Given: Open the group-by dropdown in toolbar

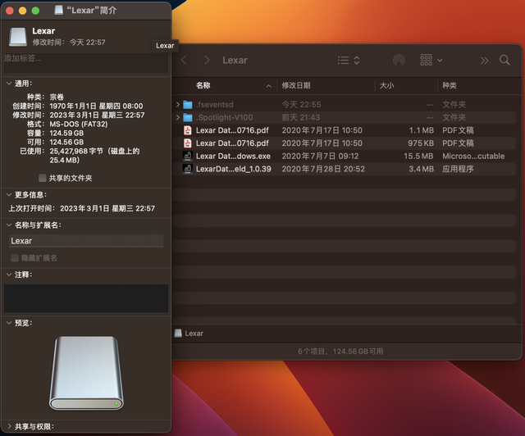Looking at the screenshot, I should pos(431,60).
